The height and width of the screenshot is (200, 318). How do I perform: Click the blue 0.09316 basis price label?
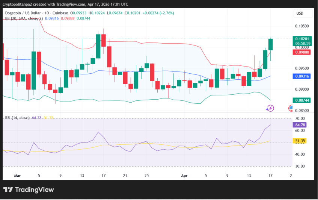point(302,76)
